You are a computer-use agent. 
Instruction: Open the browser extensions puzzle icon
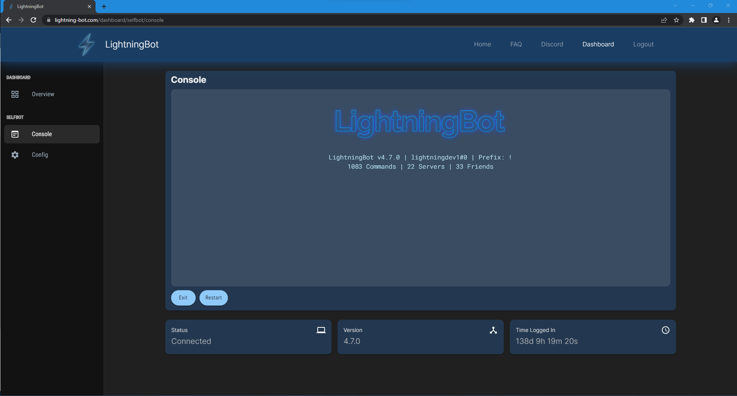(691, 20)
